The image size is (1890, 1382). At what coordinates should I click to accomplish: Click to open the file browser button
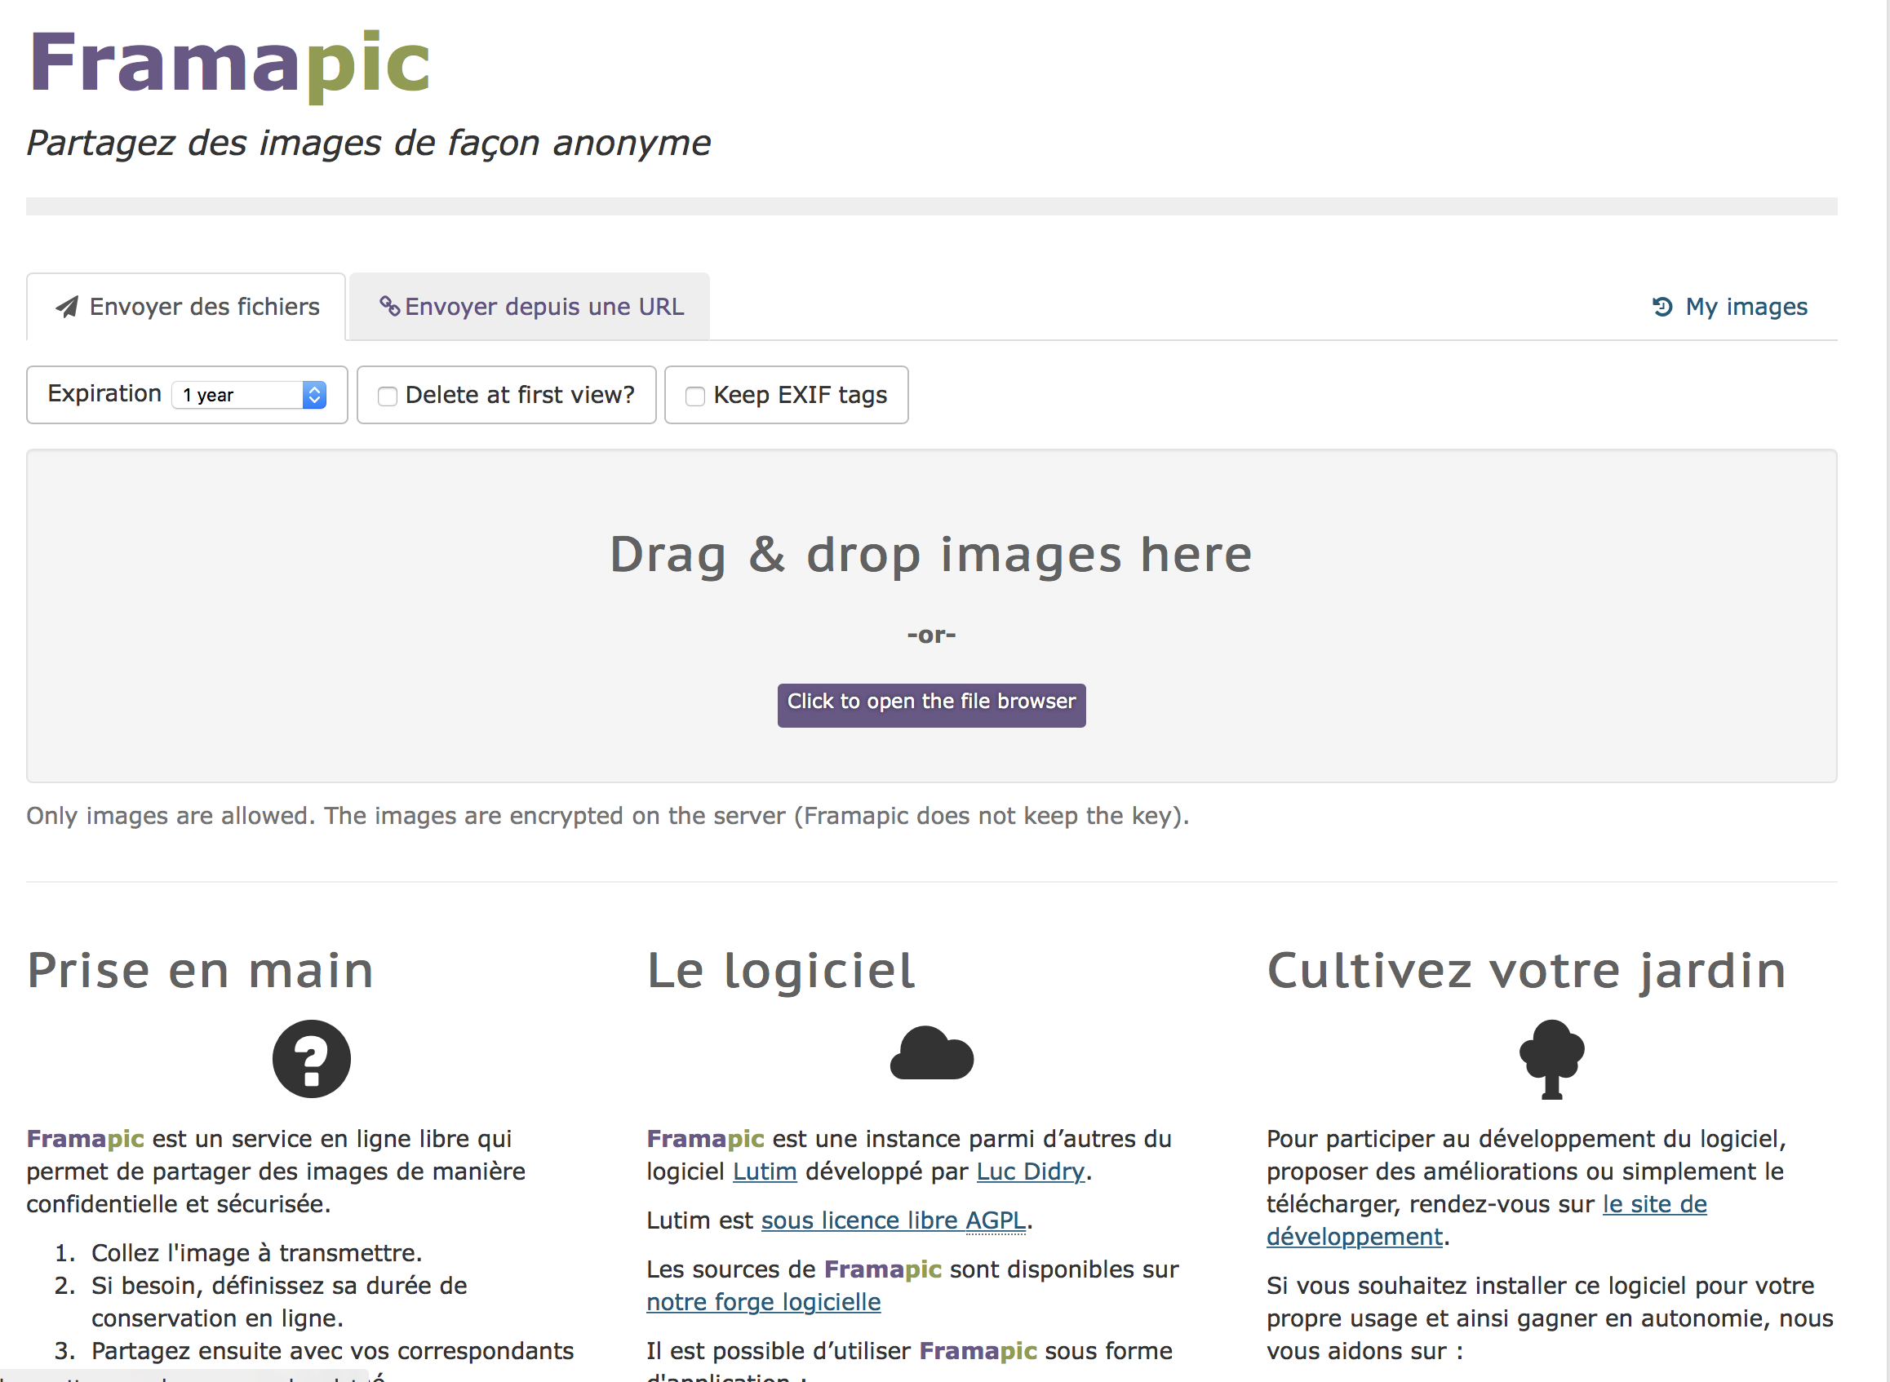tap(931, 704)
